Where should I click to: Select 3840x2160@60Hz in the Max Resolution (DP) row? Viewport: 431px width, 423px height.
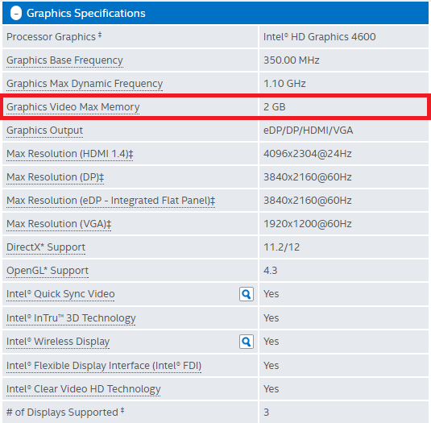308,177
